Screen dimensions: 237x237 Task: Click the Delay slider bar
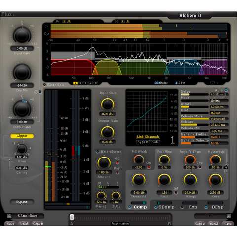[195, 95]
